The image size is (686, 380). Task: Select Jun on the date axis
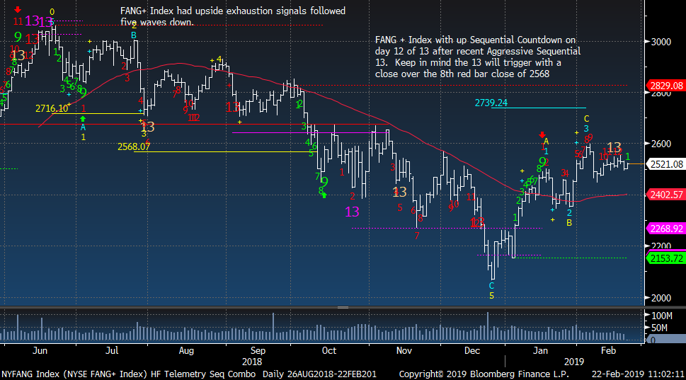tap(40, 351)
